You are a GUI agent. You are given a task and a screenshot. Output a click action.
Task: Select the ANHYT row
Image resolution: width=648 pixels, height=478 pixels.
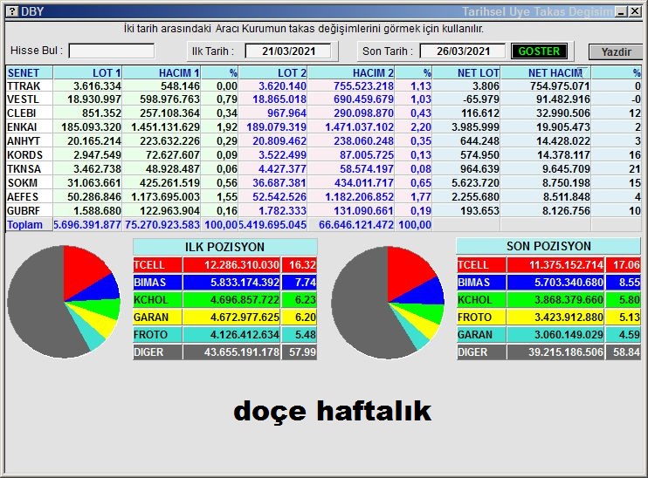pyautogui.click(x=324, y=141)
